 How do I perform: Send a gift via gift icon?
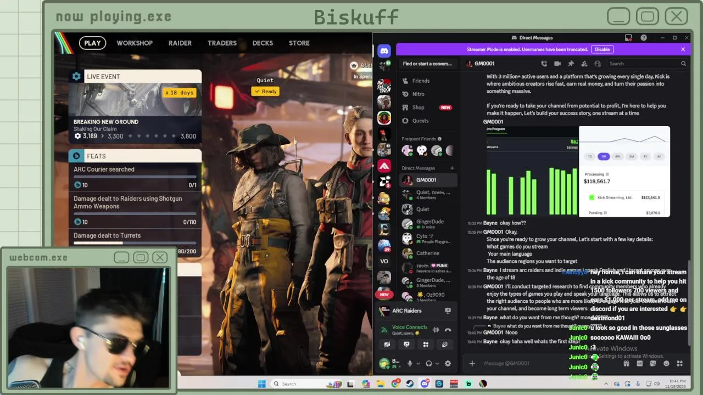click(626, 363)
